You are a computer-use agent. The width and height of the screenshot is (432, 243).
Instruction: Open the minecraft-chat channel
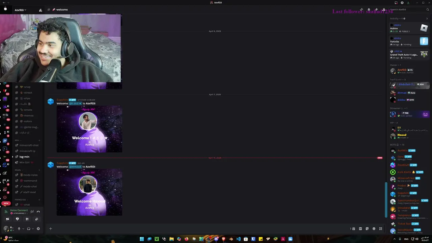click(28, 145)
